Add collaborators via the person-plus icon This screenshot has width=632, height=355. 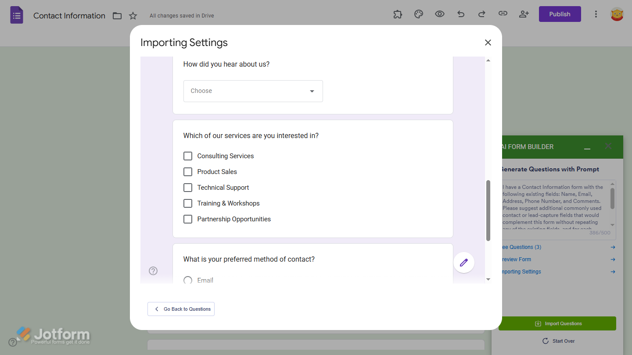click(x=524, y=14)
